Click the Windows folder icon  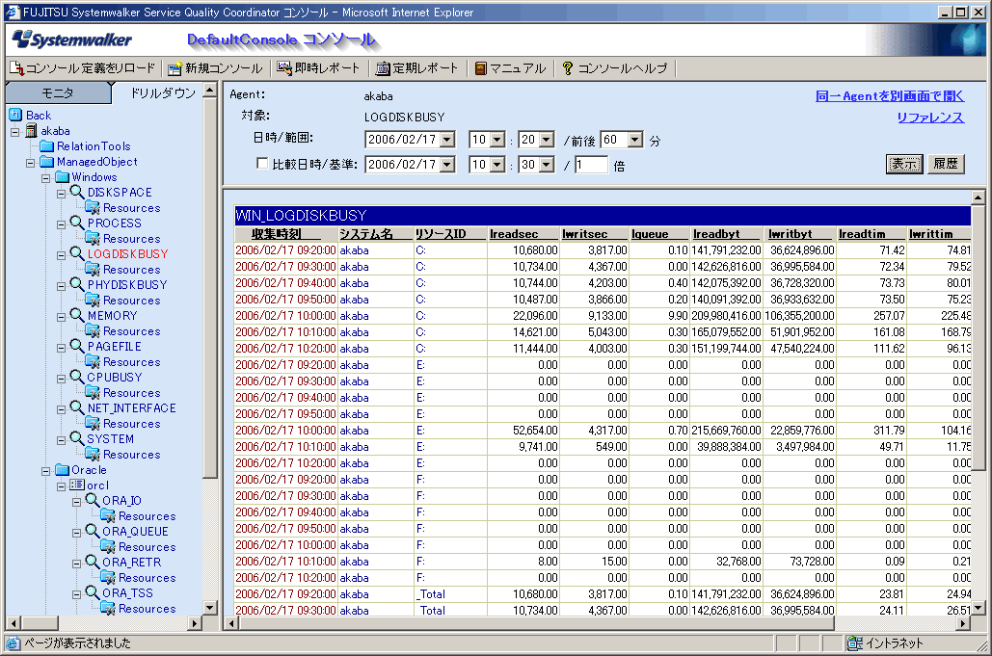tap(62, 177)
